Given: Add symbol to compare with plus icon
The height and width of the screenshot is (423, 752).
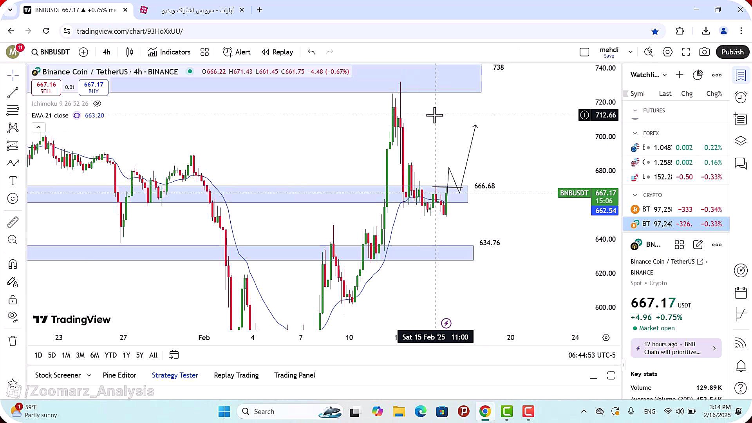Looking at the screenshot, I should pyautogui.click(x=83, y=52).
